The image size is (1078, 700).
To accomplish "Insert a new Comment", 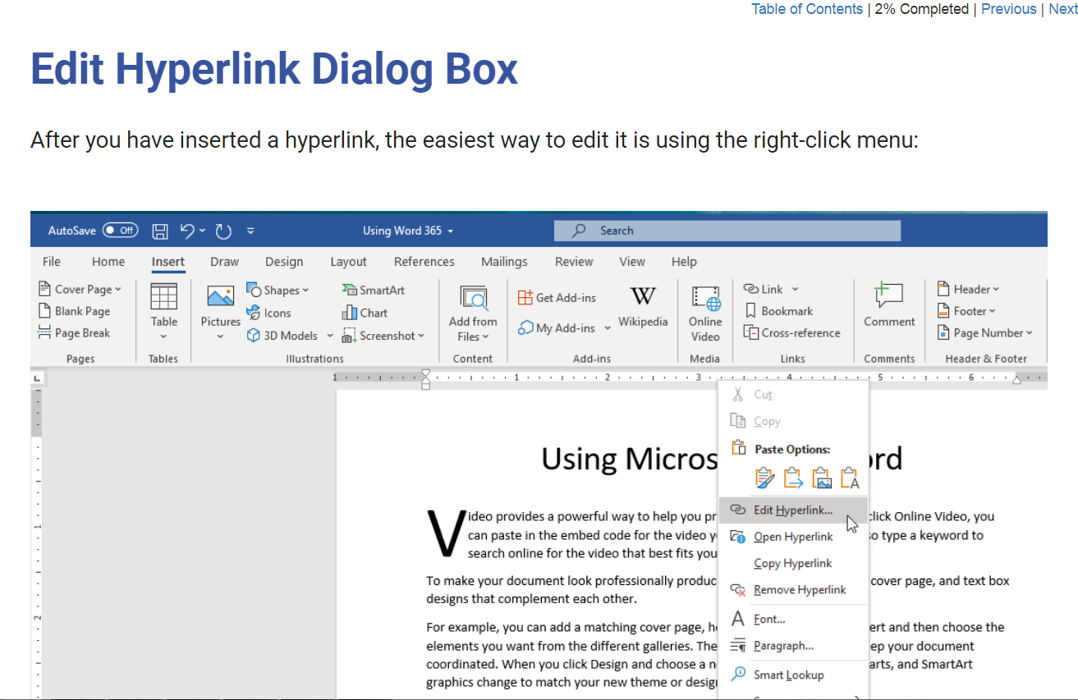I will coord(889,305).
